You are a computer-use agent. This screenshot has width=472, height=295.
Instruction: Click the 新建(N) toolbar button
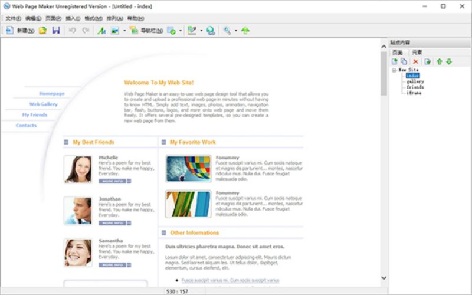19,30
